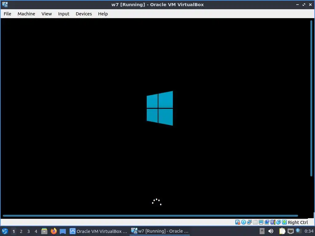Open the volume control tray icon
Image resolution: width=315 pixels, height=236 pixels.
pyautogui.click(x=271, y=231)
